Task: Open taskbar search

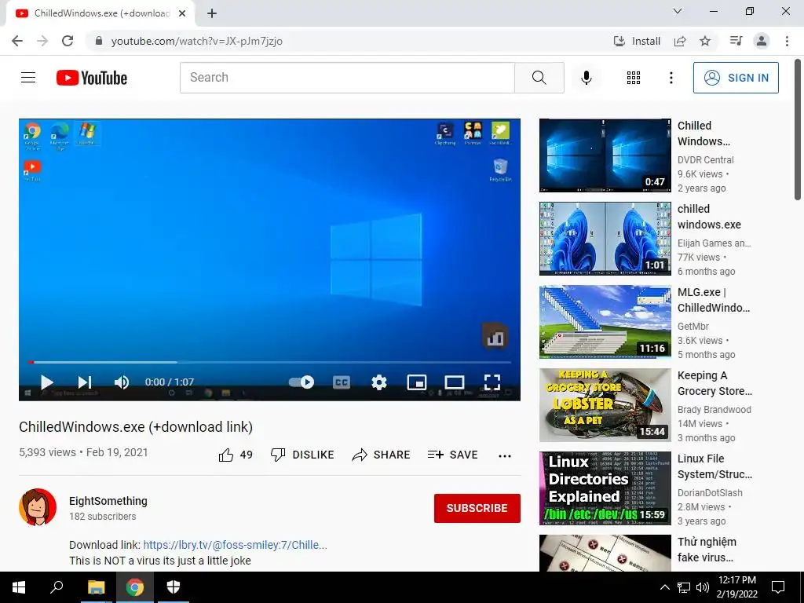Action: (57, 587)
